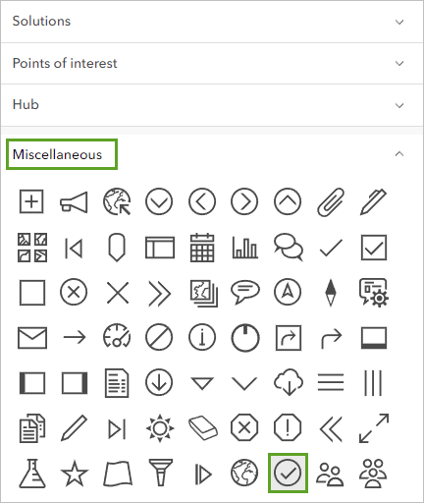Pick the calendar icon
424x503 pixels.
(x=202, y=248)
